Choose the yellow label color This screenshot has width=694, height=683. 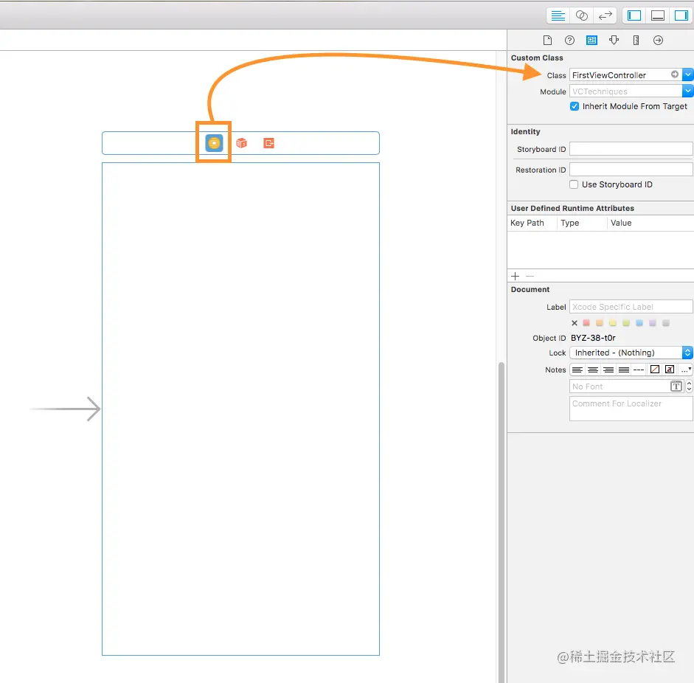point(613,323)
